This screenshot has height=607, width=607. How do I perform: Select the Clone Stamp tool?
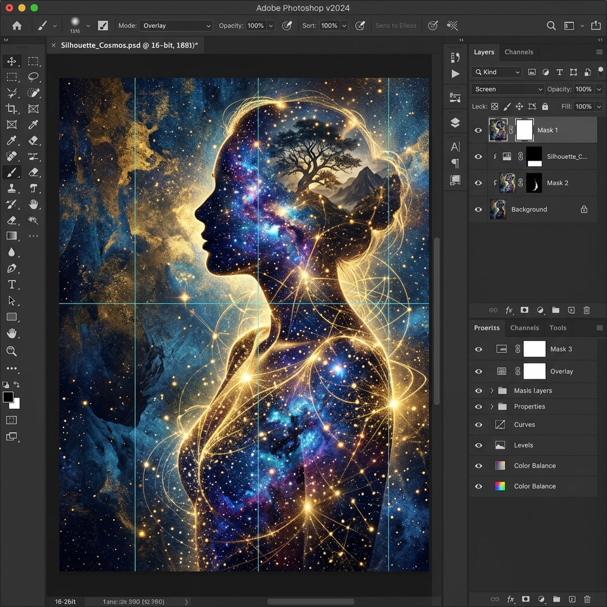12,188
